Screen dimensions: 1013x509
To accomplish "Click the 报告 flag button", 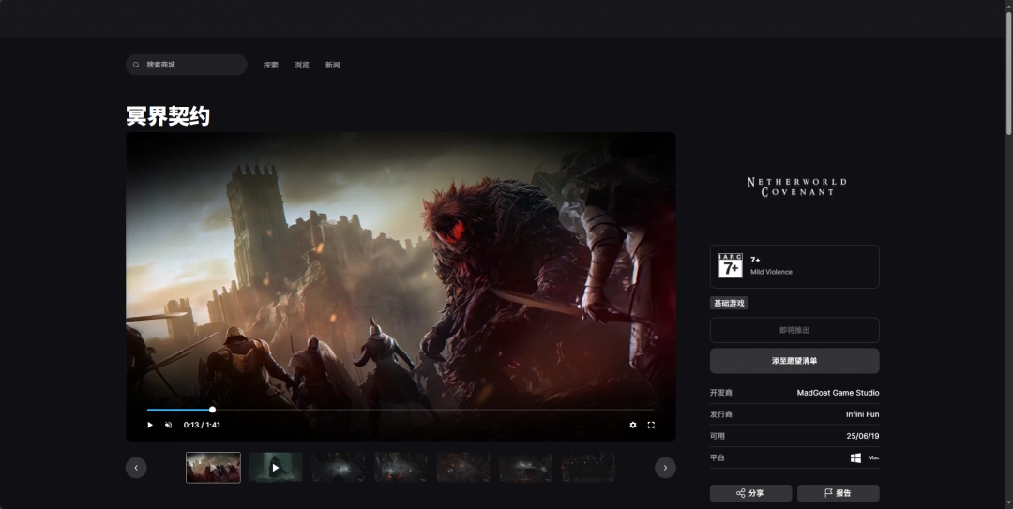I will (x=838, y=493).
